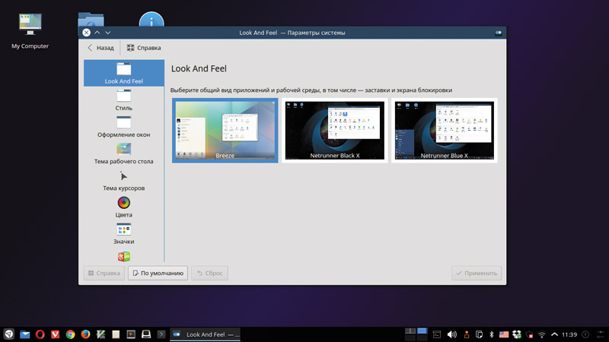The width and height of the screenshot is (609, 342).
Task: Launch the file manager from taskbar
Action: (x=24, y=334)
